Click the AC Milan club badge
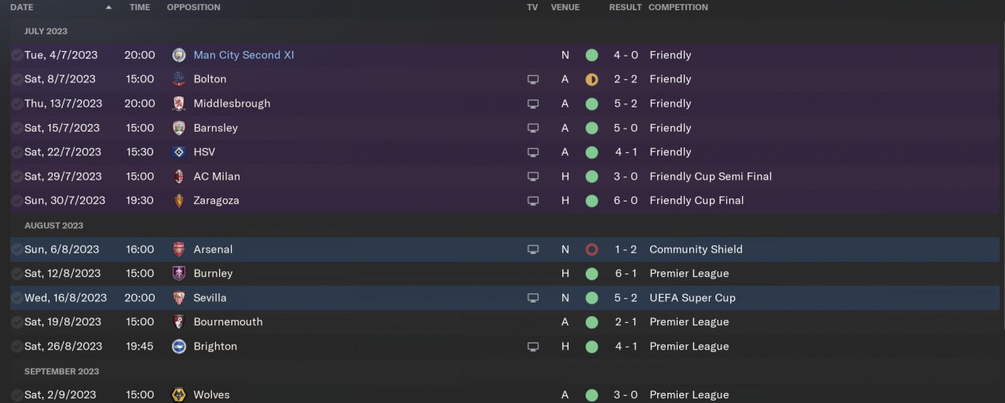 [179, 176]
